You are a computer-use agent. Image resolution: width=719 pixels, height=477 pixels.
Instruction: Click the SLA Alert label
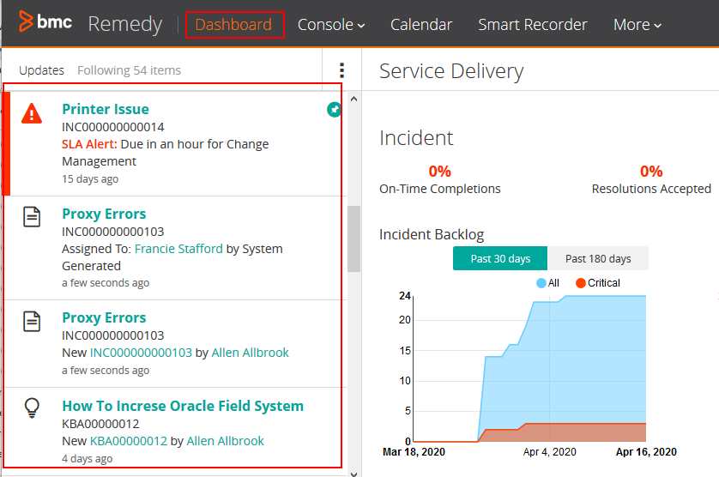tap(89, 144)
